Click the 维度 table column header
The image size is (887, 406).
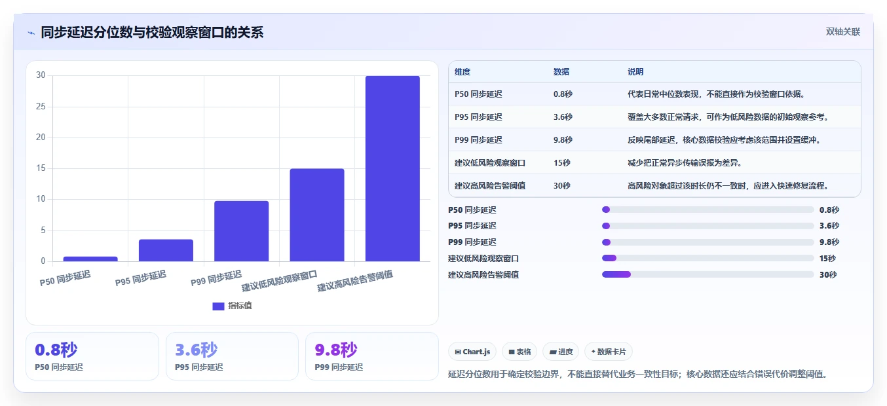(x=462, y=72)
